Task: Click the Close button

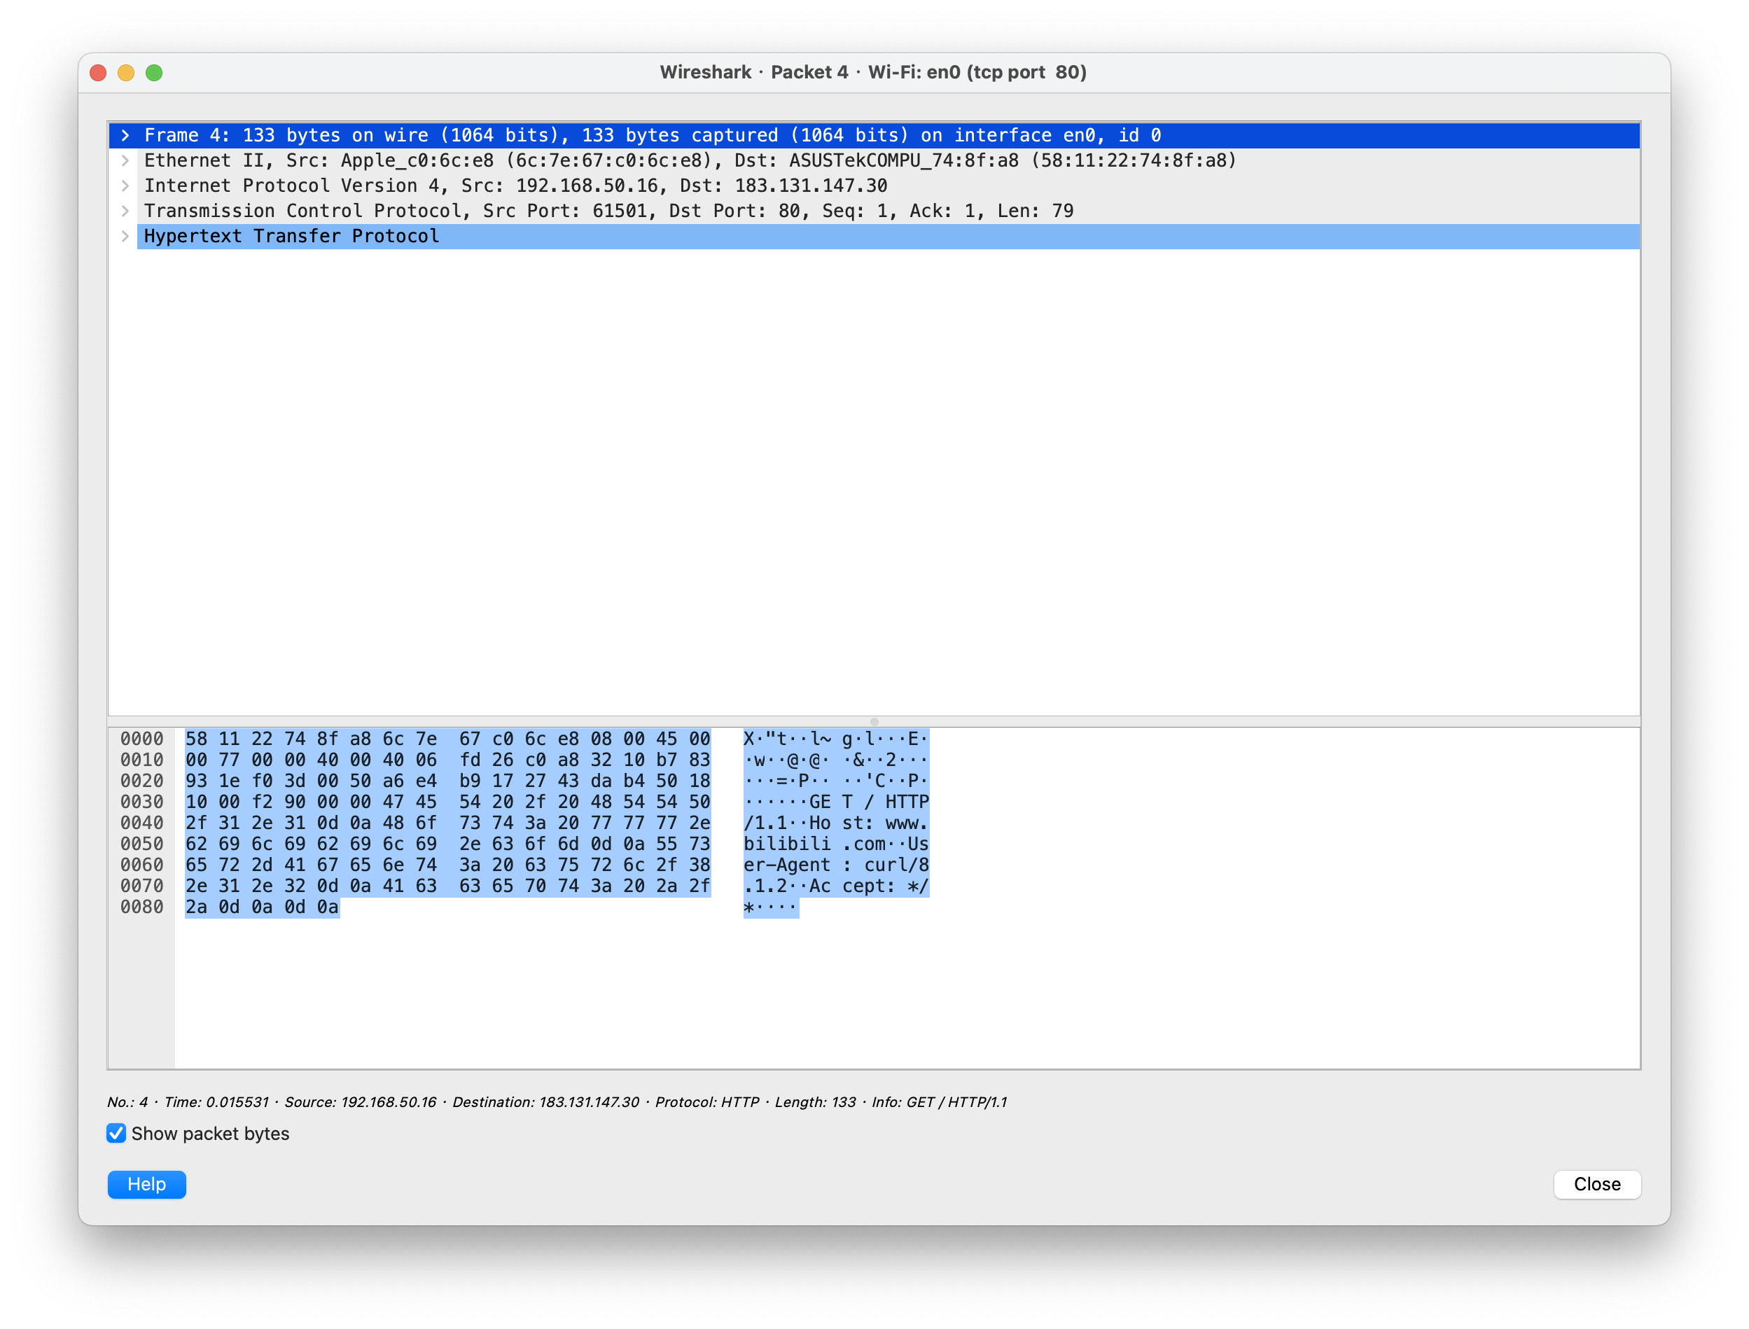Action: (x=1596, y=1184)
